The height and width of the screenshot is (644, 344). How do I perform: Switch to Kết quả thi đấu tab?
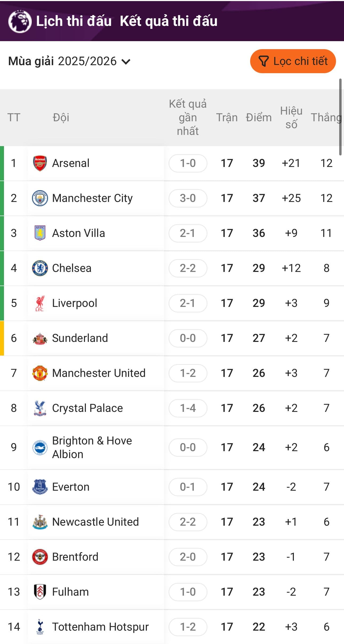(169, 21)
